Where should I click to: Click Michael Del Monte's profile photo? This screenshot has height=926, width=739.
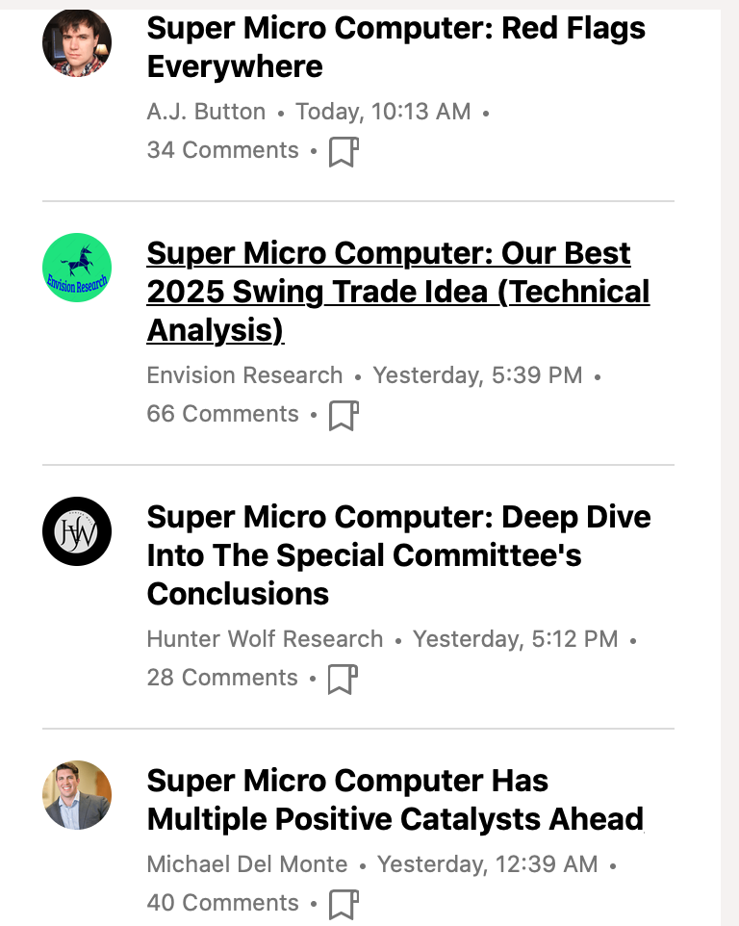(77, 795)
